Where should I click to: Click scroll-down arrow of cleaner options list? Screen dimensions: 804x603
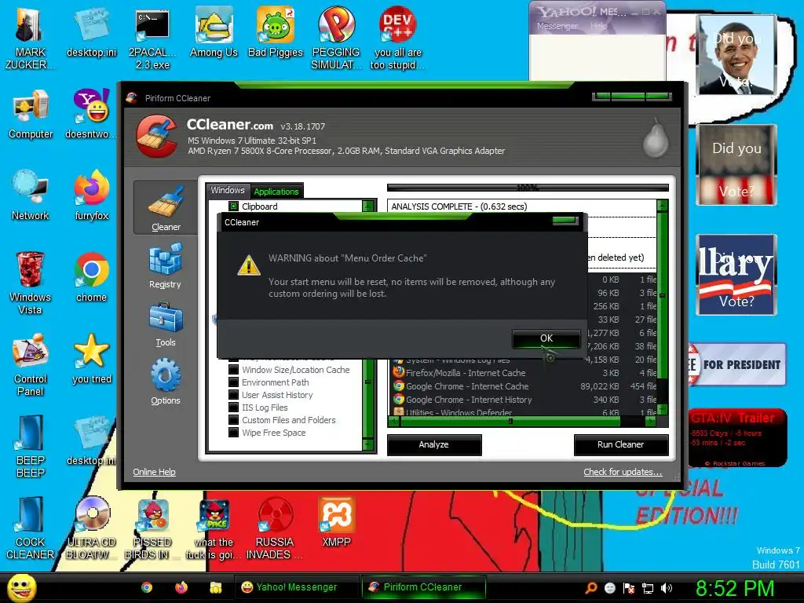(367, 444)
